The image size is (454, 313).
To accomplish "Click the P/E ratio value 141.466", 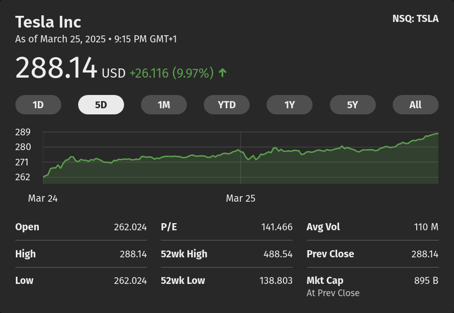I will [x=276, y=227].
